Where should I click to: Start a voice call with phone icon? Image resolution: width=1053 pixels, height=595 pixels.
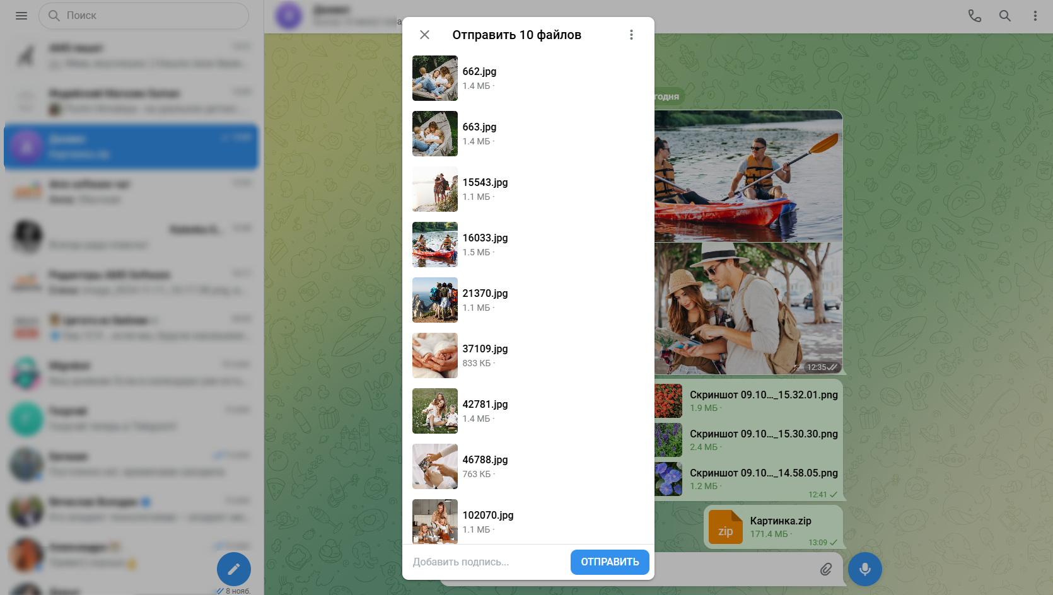click(x=975, y=16)
